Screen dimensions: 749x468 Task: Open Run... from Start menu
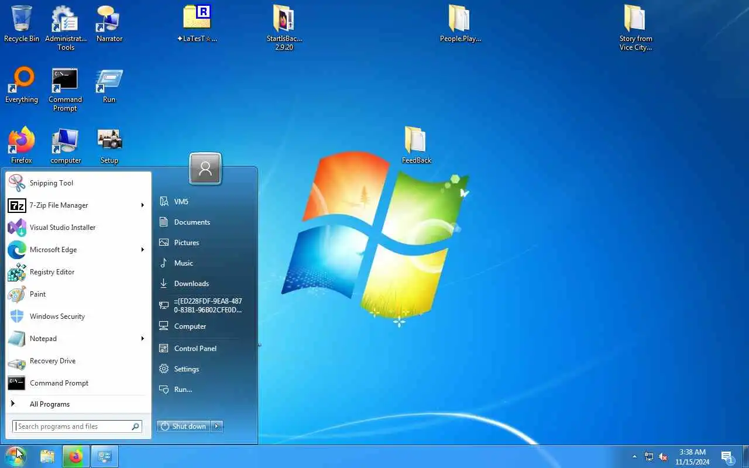point(205,390)
